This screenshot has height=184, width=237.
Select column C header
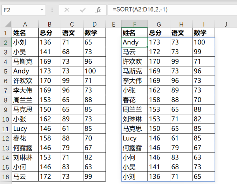(x=72, y=24)
